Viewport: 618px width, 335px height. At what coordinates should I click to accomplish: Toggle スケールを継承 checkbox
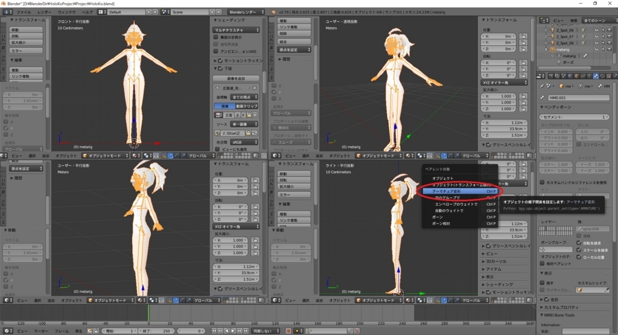pyautogui.click(x=579, y=250)
